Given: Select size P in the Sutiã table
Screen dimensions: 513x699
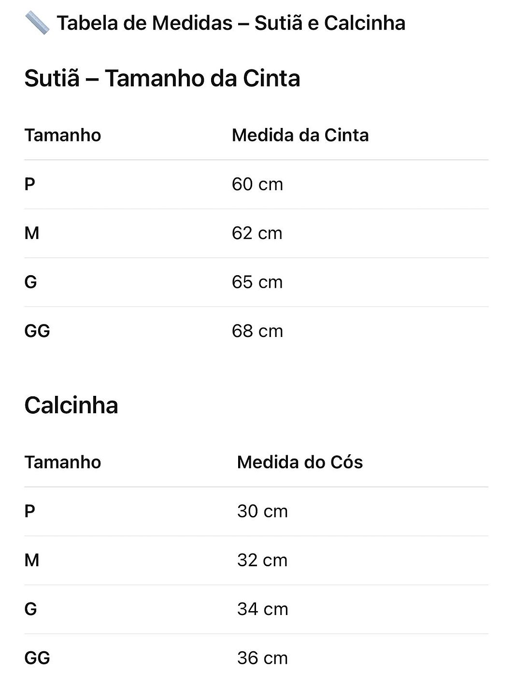Looking at the screenshot, I should click(30, 184).
